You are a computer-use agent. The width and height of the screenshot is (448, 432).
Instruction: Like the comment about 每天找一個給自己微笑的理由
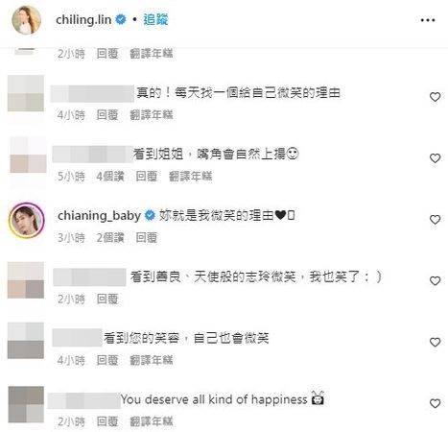pos(435,97)
